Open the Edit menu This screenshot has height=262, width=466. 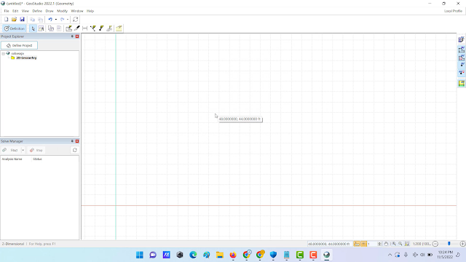(x=15, y=11)
